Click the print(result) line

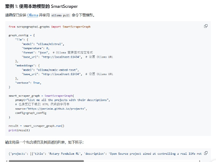pos(20,130)
